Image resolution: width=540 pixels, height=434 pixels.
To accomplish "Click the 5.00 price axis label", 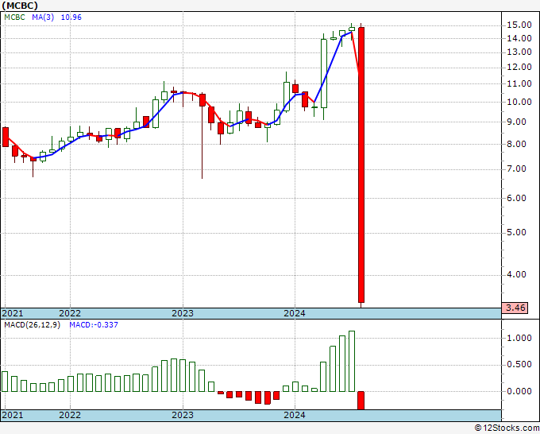I will click(x=517, y=233).
